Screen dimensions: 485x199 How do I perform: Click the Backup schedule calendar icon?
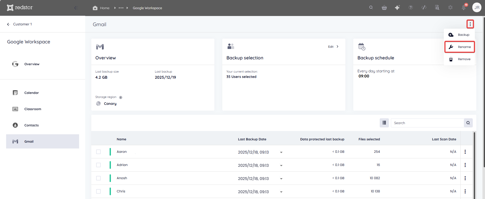[x=362, y=47]
